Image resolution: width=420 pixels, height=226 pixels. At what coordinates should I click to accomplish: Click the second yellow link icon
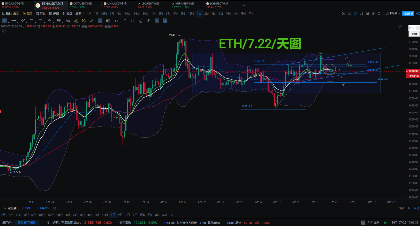pos(84,21)
